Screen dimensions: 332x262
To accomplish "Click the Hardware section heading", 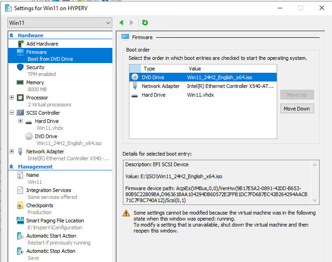I will pyautogui.click(x=30, y=35).
